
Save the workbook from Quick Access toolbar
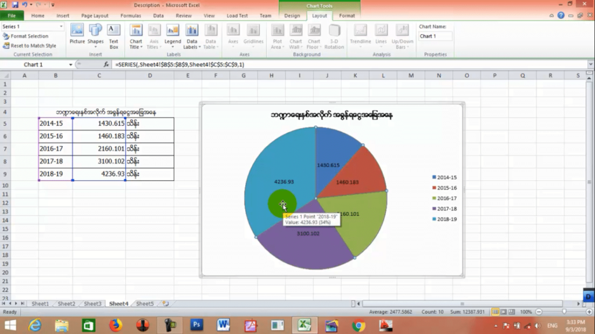point(15,5)
